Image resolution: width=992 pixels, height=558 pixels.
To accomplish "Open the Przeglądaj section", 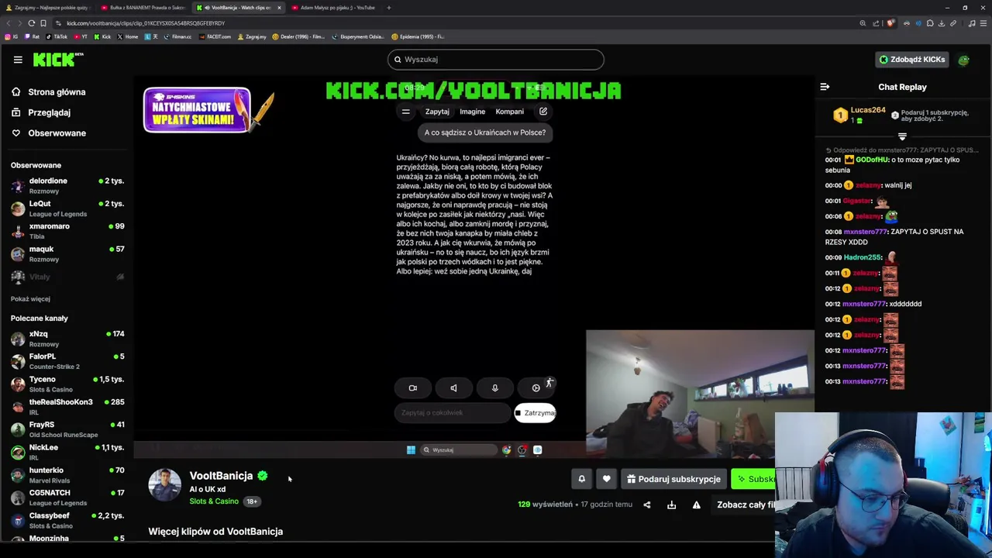I will tap(49, 112).
